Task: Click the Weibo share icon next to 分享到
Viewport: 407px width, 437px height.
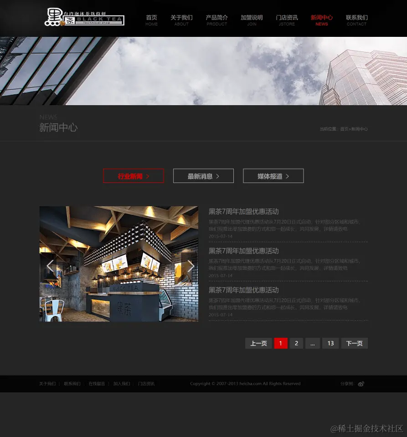Action: tap(361, 384)
